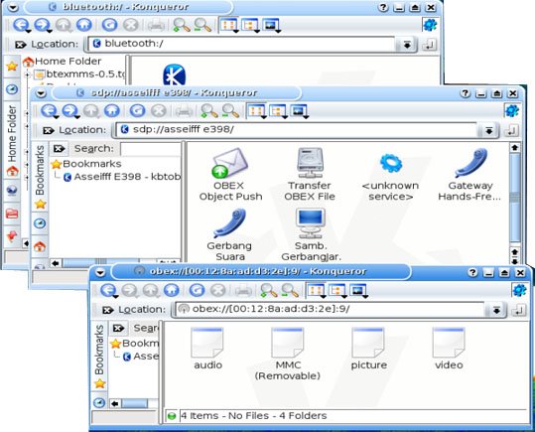The image size is (535, 432).
Task: Open the picture folder
Action: coord(368,349)
